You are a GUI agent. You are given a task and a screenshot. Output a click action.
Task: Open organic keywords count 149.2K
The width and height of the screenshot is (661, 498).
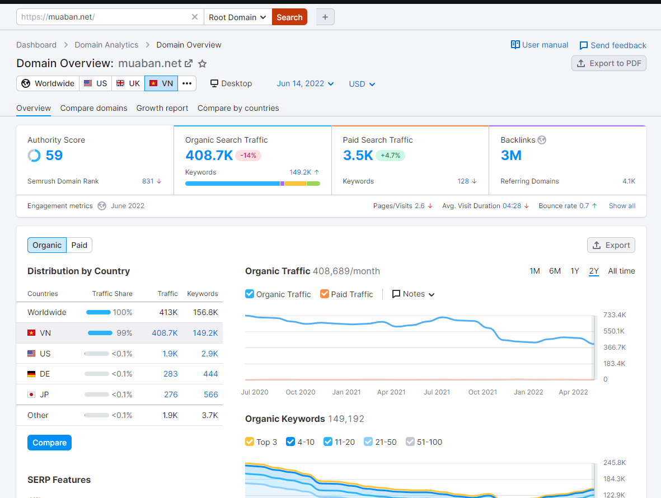pos(300,172)
